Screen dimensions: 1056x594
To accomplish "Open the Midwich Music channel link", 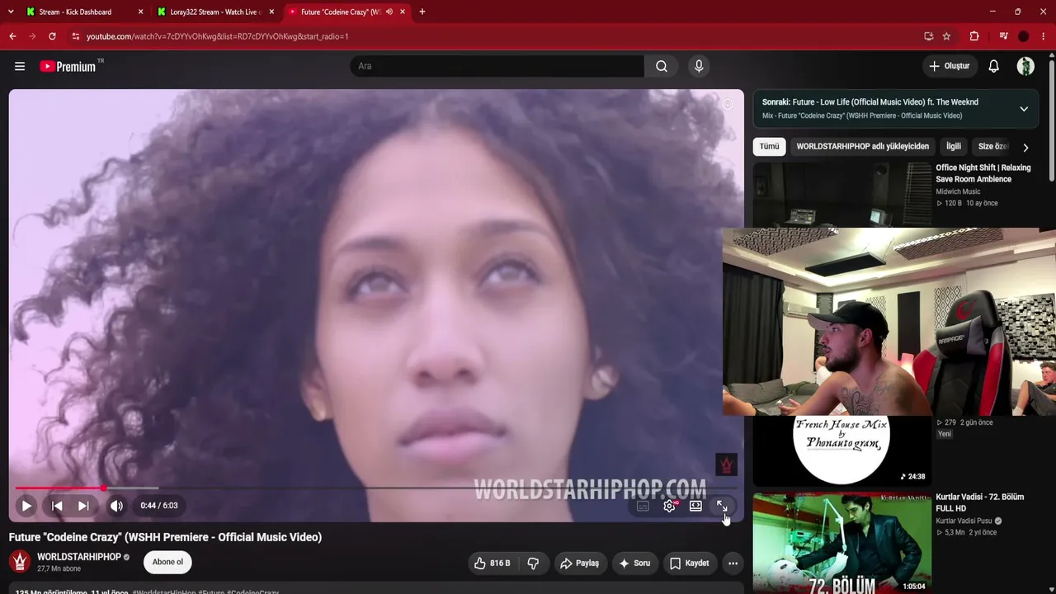I will 958,191.
